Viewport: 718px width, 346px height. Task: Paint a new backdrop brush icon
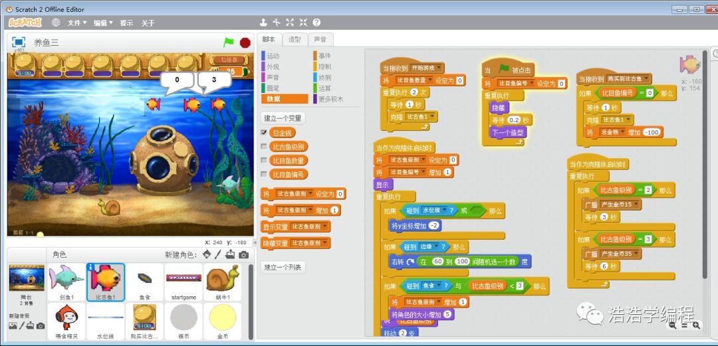point(21,326)
